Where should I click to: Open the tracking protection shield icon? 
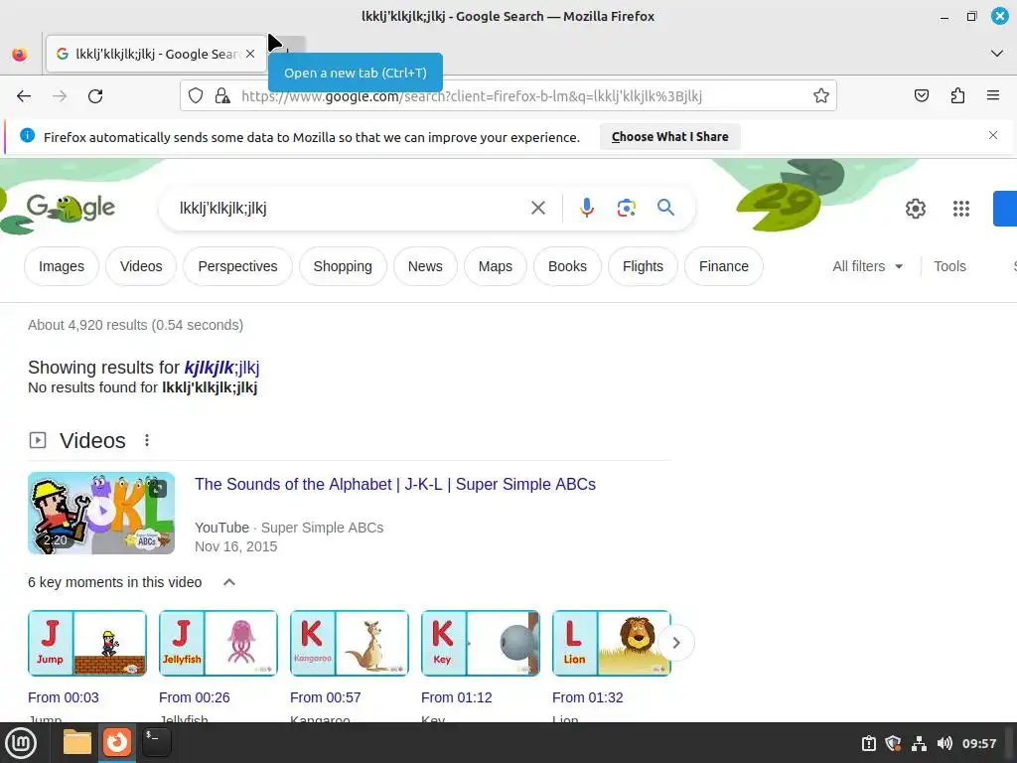pyautogui.click(x=196, y=96)
